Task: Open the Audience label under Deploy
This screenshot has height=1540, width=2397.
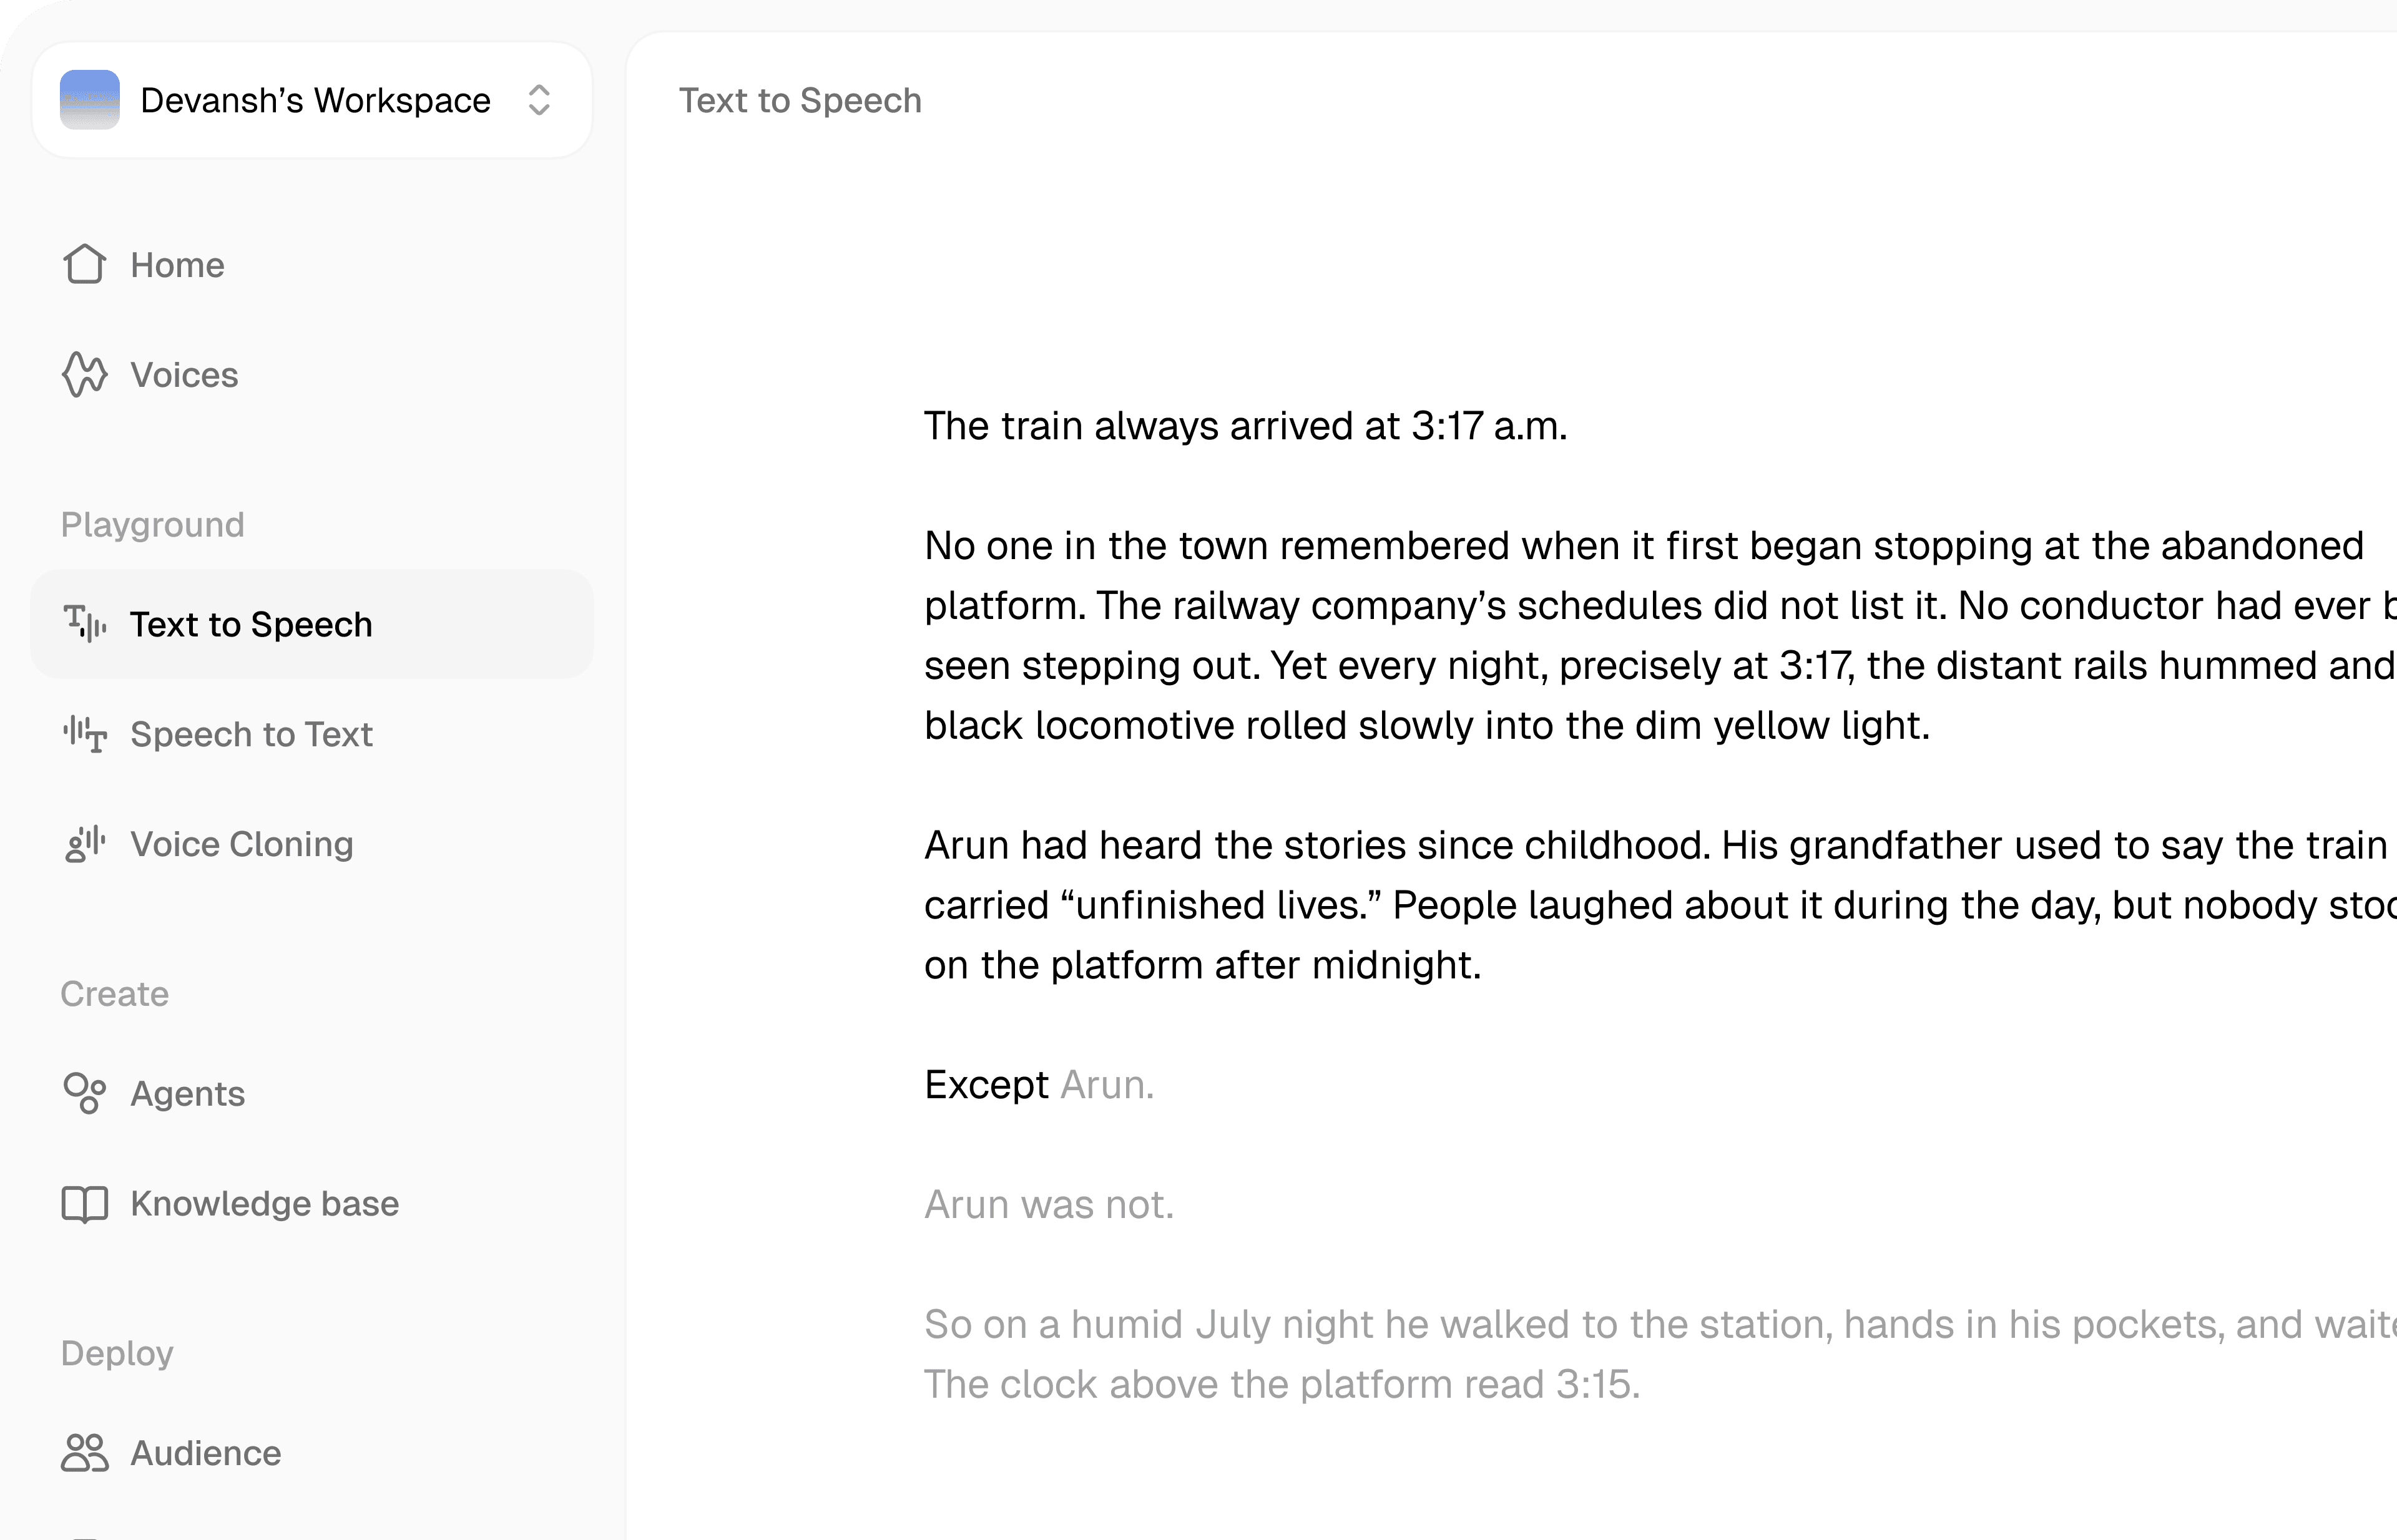Action: point(206,1452)
